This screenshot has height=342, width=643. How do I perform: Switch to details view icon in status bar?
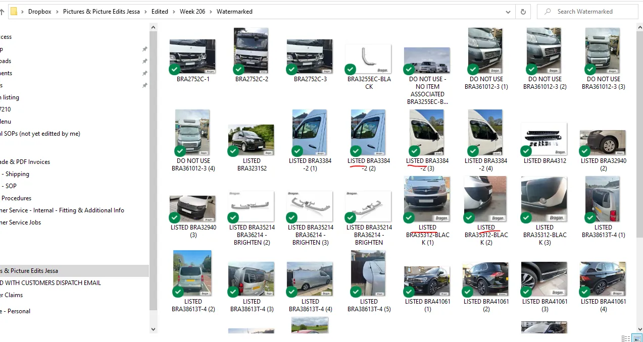tap(626, 338)
